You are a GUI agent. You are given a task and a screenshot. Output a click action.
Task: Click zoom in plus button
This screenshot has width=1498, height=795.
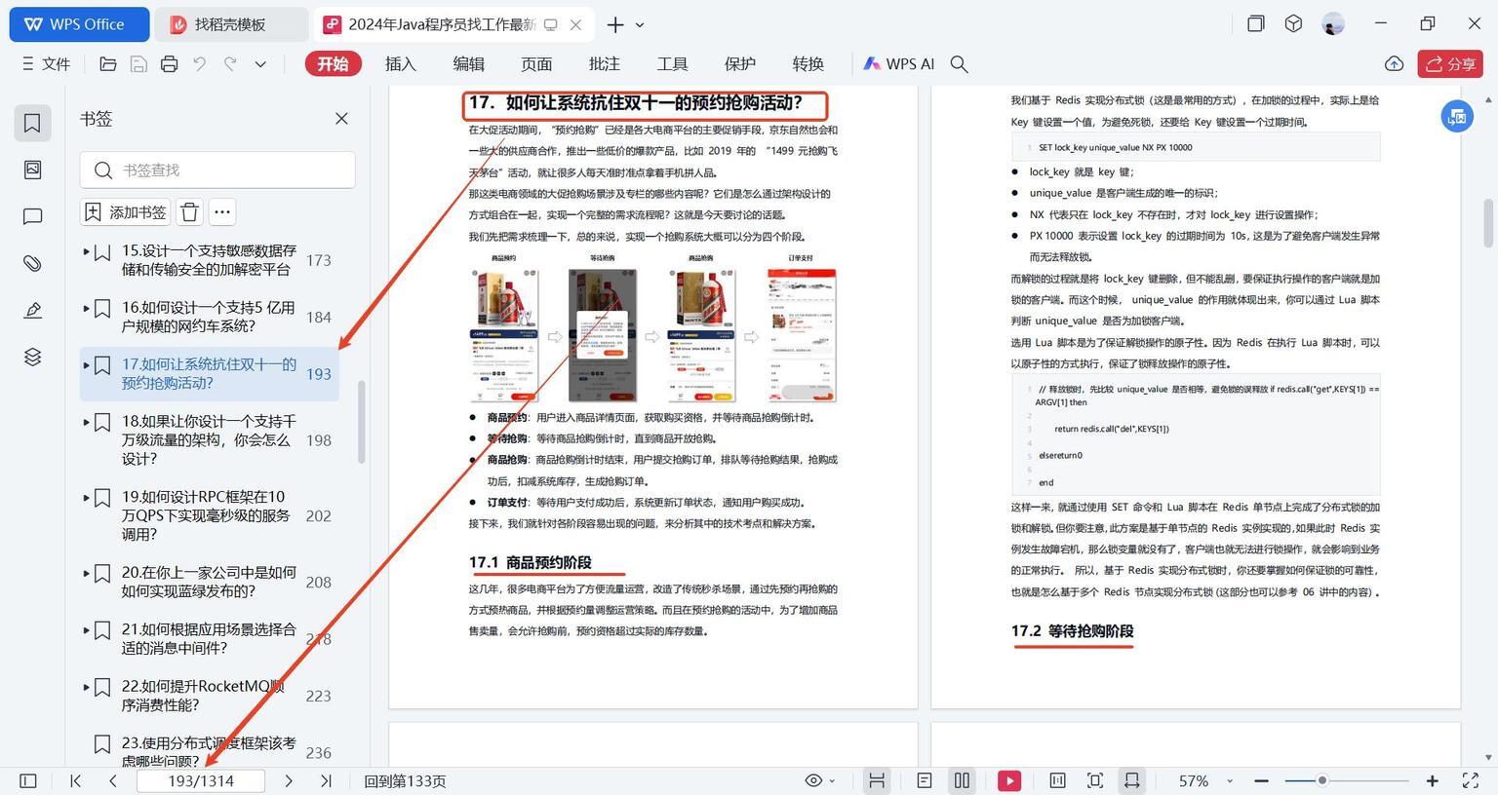tap(1432, 780)
